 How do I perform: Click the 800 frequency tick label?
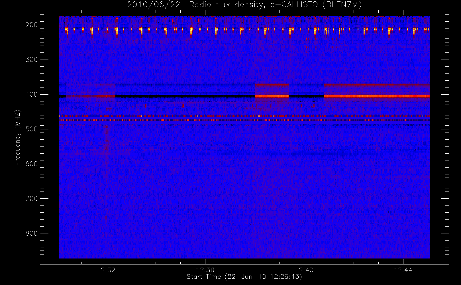tap(32, 233)
